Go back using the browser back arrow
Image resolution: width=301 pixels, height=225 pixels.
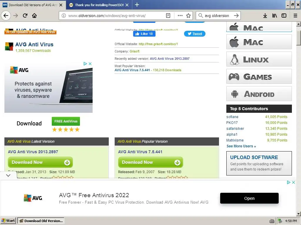[x=6, y=16]
